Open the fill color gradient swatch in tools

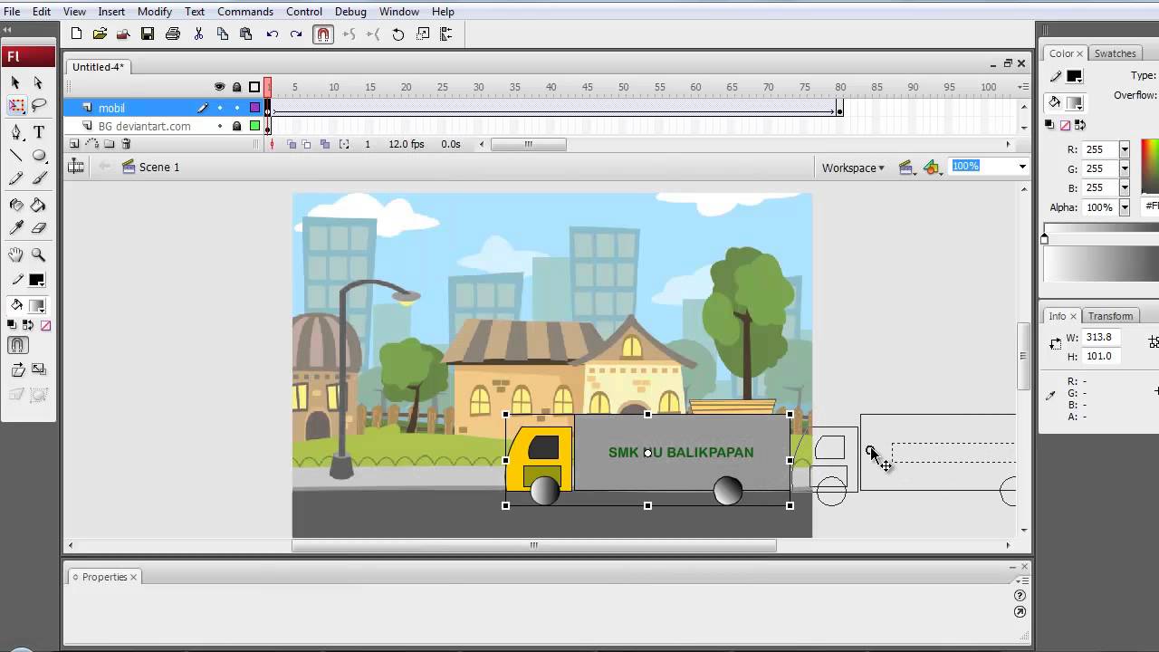(x=37, y=306)
